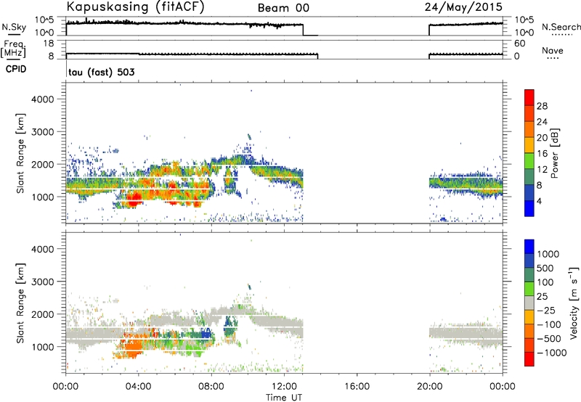The width and height of the screenshot is (581, 402).
Task: Click the title text Kapuskasing (fitACF)
Action: pyautogui.click(x=135, y=7)
